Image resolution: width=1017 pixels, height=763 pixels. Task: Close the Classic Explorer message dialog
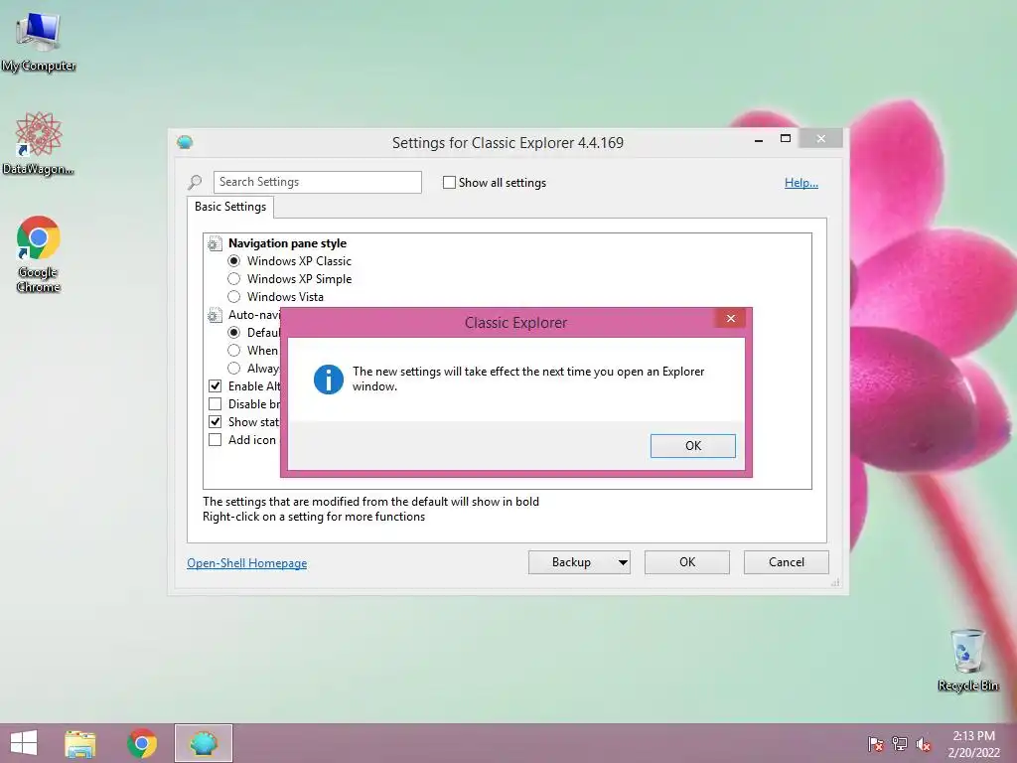pos(731,318)
